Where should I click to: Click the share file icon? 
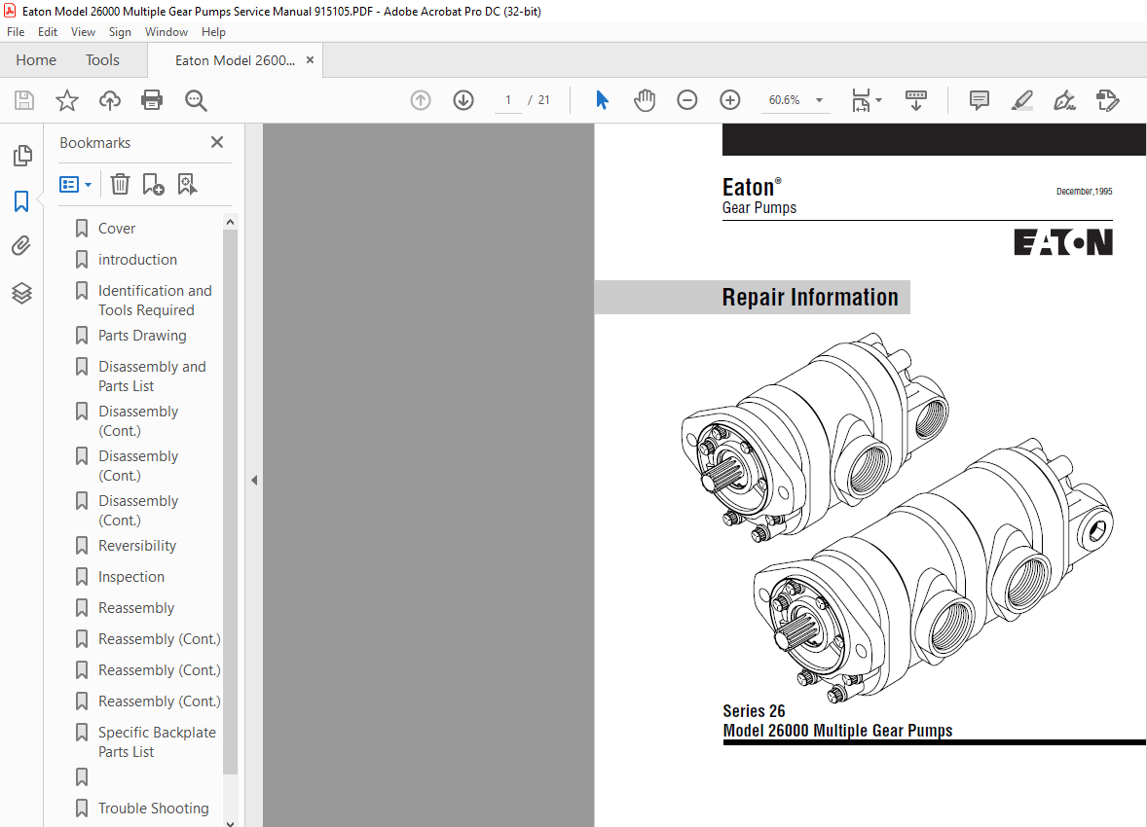(x=1107, y=100)
